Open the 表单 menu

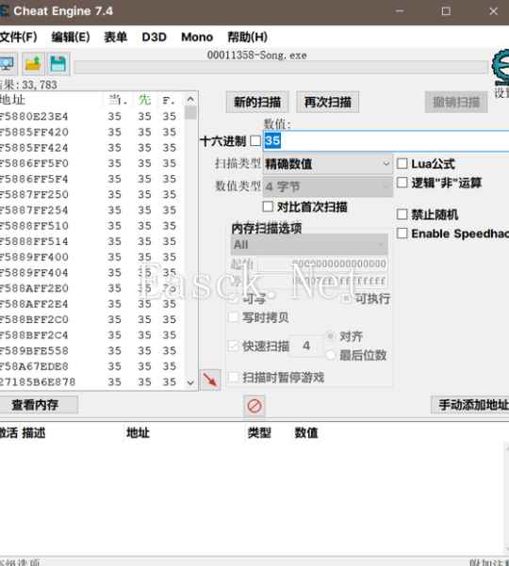click(x=116, y=37)
